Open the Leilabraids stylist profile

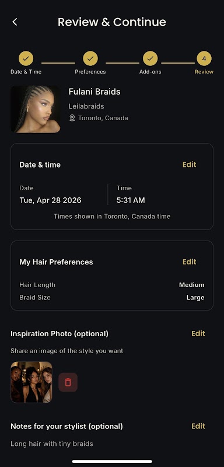[86, 106]
